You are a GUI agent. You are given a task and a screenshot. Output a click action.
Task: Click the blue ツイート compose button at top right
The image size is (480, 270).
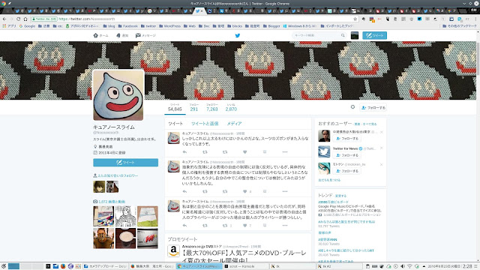[x=375, y=35]
